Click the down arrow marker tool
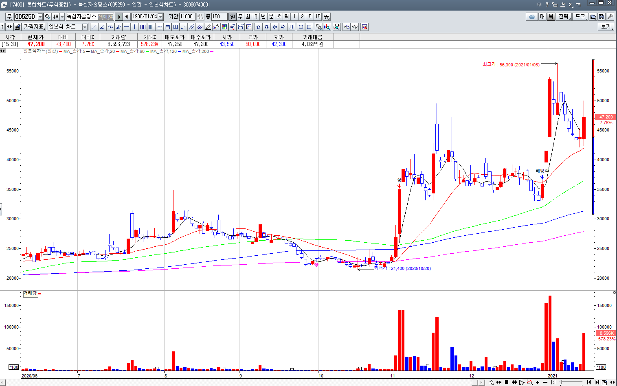 [x=267, y=27]
